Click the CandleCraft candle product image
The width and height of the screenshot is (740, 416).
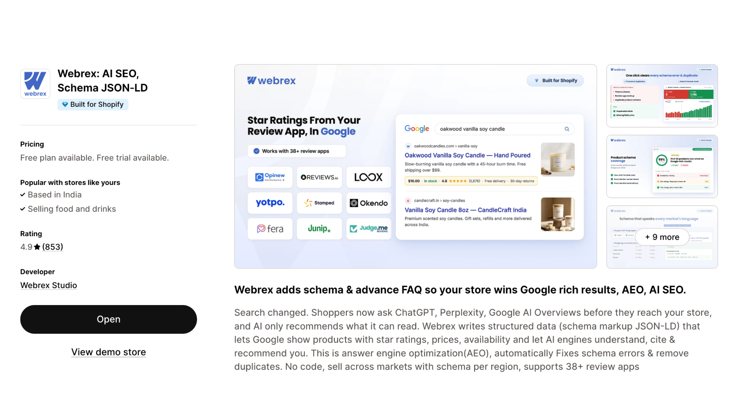coord(558,214)
